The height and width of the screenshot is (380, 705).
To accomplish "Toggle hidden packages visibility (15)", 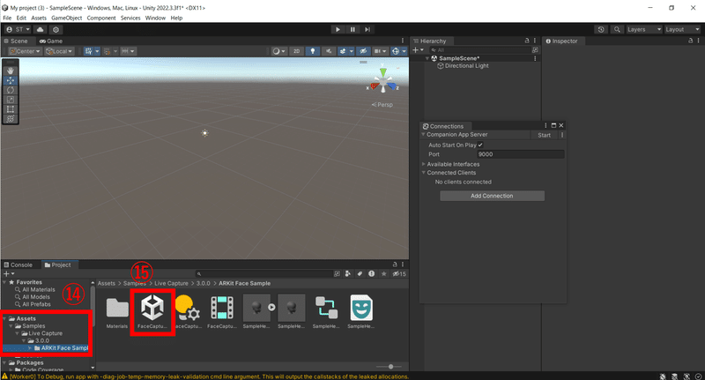I will click(399, 273).
